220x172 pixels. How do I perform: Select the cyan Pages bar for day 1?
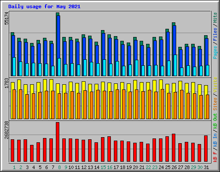[14, 67]
